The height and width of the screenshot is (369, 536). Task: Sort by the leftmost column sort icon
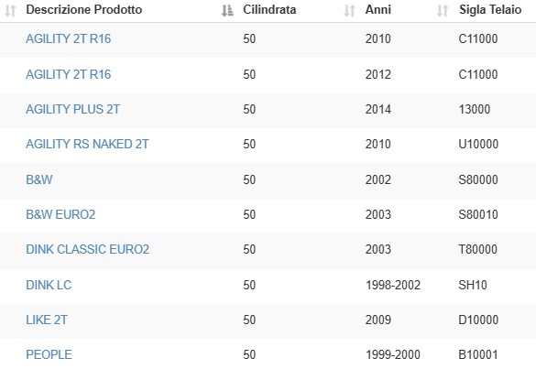tap(10, 11)
